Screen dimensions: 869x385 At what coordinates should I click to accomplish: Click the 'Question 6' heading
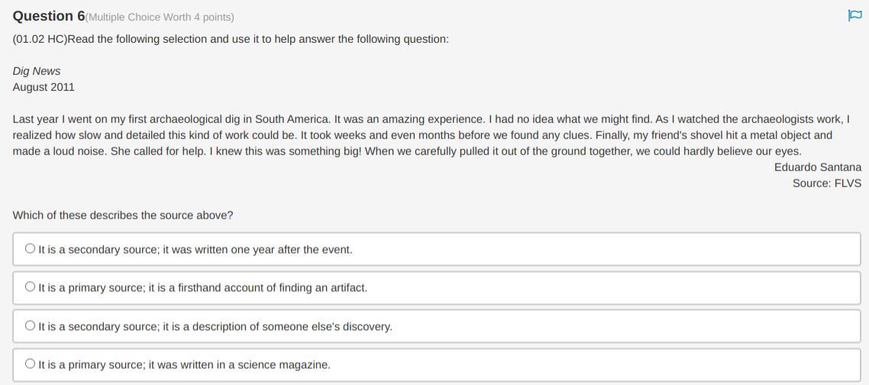pyautogui.click(x=49, y=16)
